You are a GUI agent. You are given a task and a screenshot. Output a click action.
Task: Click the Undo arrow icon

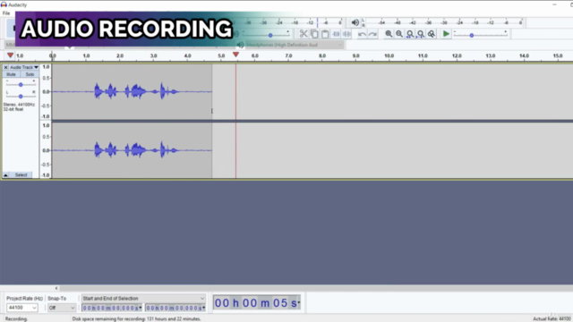click(x=362, y=34)
